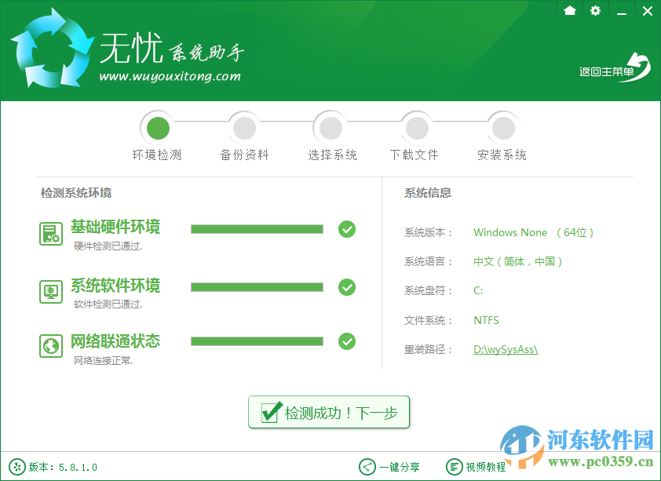The height and width of the screenshot is (481, 661).
Task: Click the 基础硬件环境 hardware detection icon
Action: (50, 232)
